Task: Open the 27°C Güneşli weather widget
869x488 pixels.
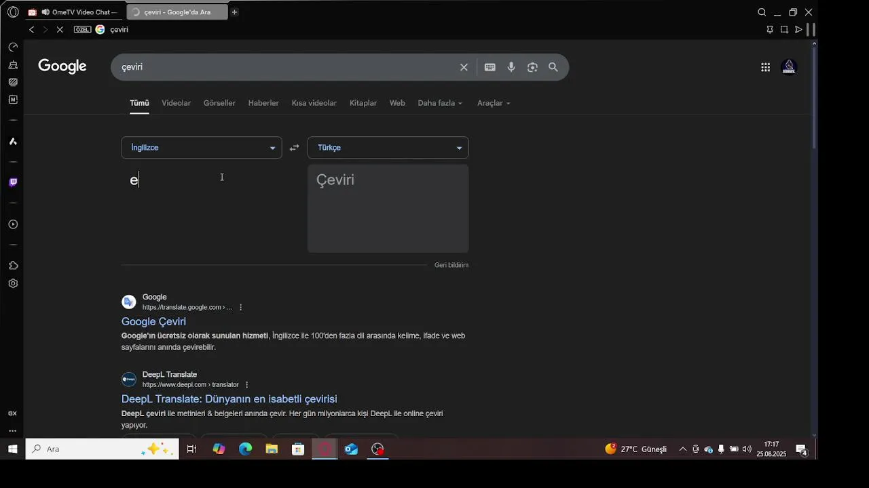Action: click(x=636, y=449)
